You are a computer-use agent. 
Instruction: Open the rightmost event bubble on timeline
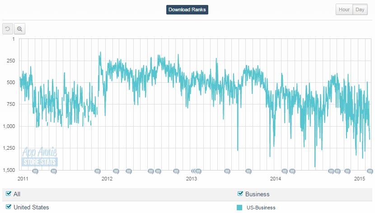370,171
